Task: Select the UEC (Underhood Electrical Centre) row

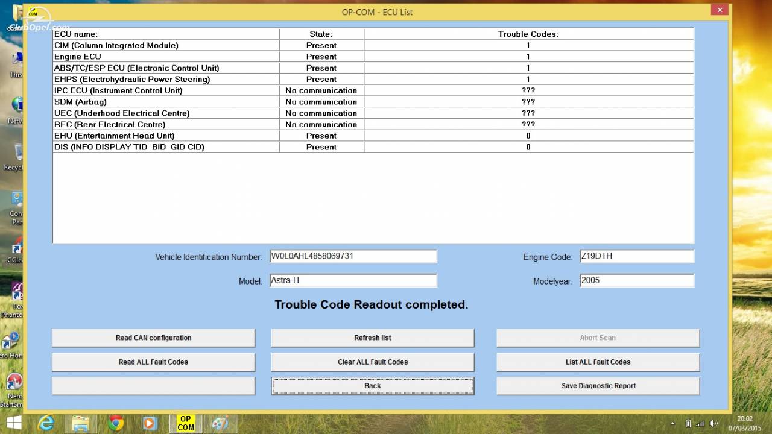Action: [x=373, y=113]
